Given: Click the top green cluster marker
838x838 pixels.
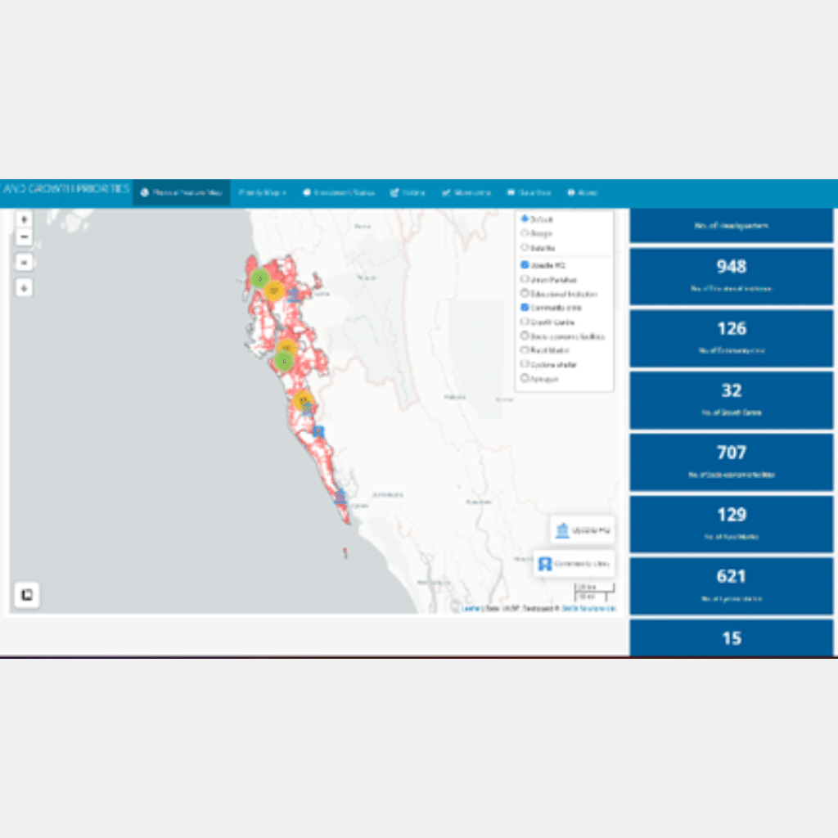Looking at the screenshot, I should click(260, 278).
